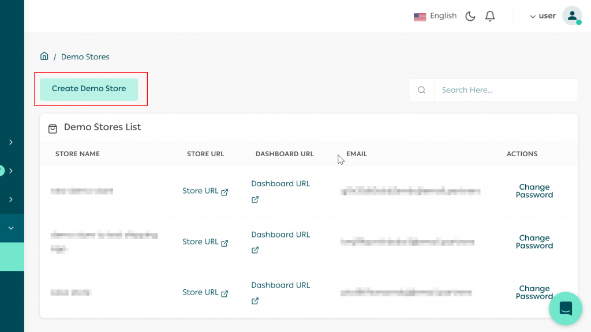Click the search magnifier icon
The image size is (591, 332).
click(421, 90)
